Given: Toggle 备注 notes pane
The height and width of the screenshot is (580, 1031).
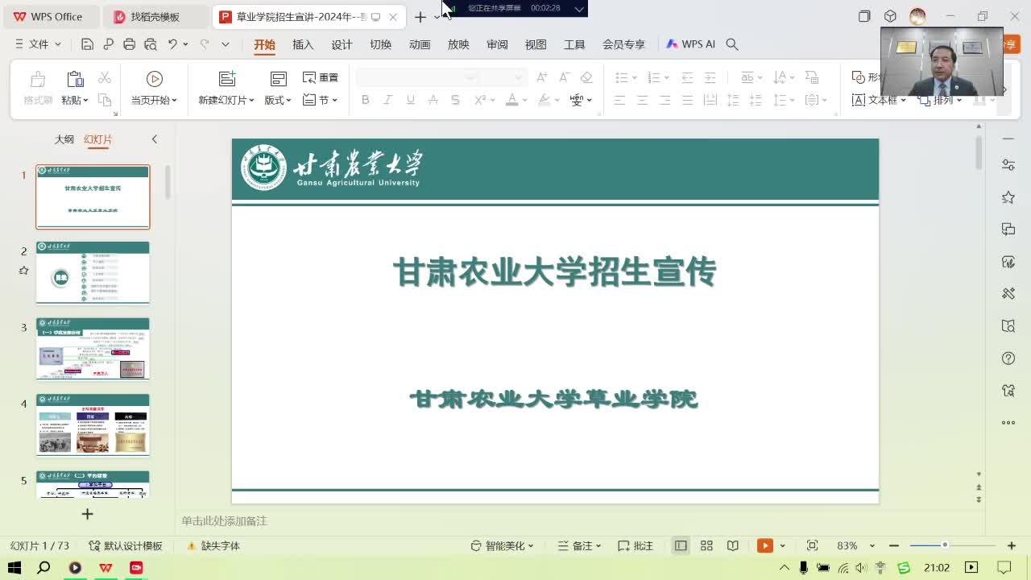Looking at the screenshot, I should click(578, 545).
